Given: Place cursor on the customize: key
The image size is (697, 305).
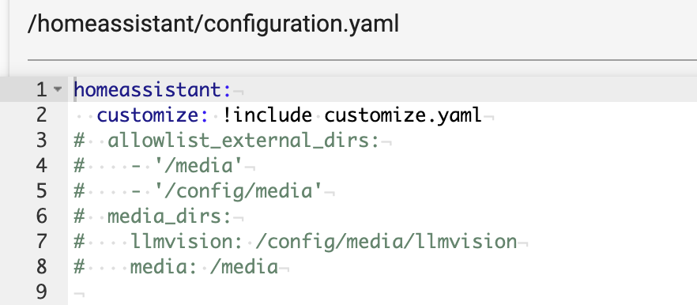Looking at the screenshot, I should click(x=153, y=115).
